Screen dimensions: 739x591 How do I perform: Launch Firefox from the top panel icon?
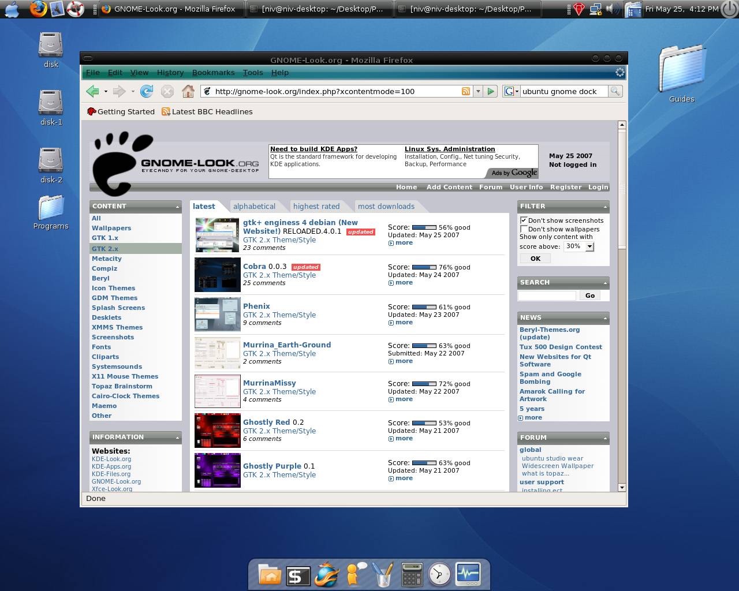38,9
